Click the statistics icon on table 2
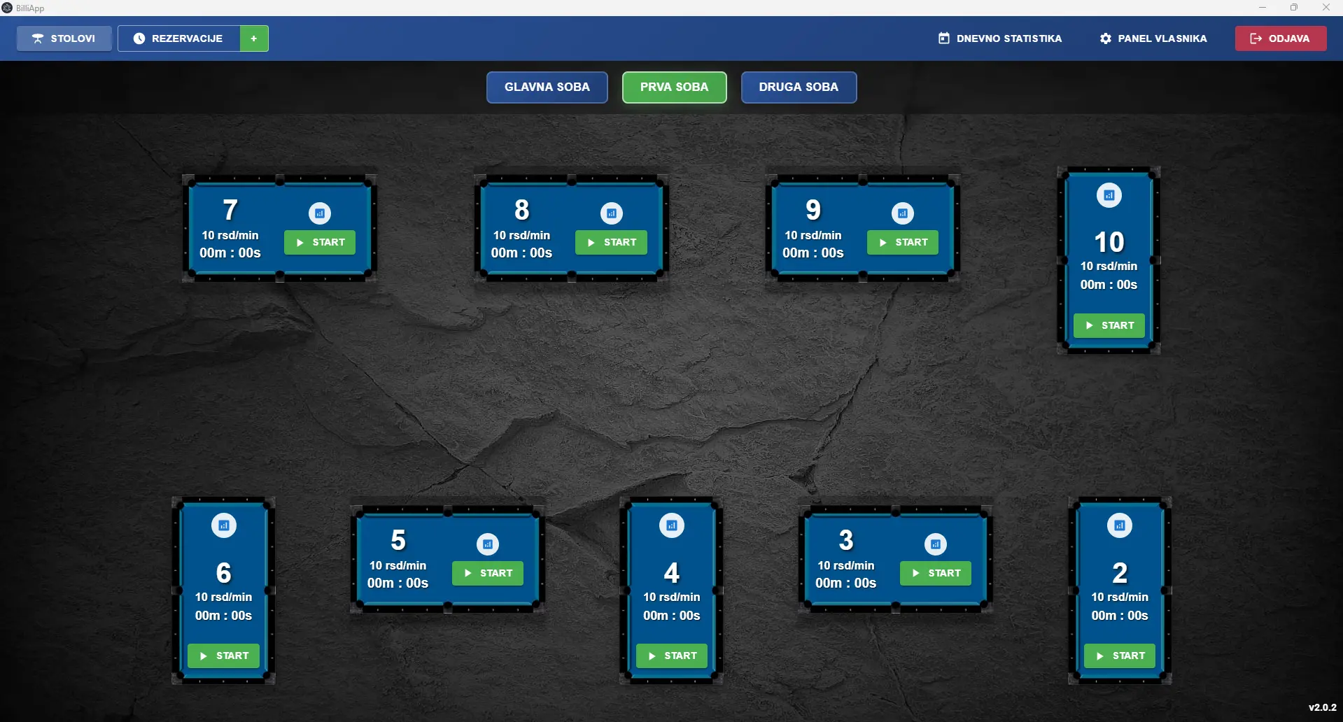Image resolution: width=1343 pixels, height=722 pixels. pyautogui.click(x=1120, y=525)
